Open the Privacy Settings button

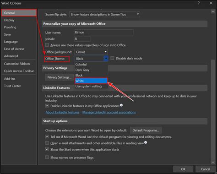coord(59,77)
